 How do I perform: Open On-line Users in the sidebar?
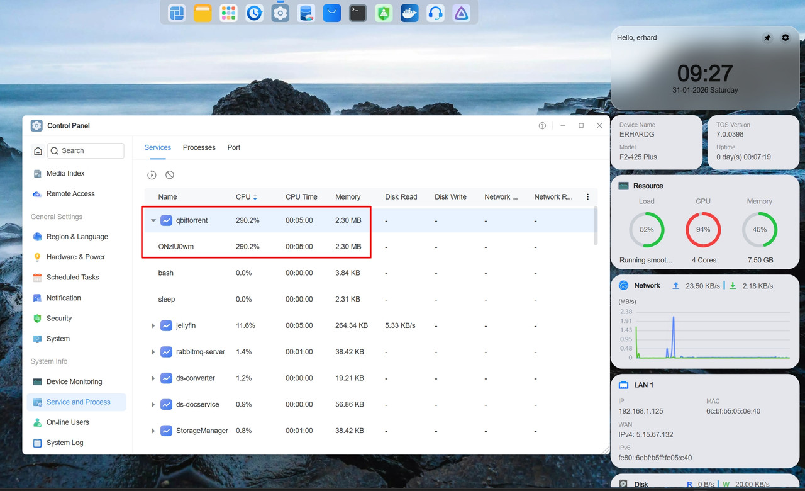(x=76, y=422)
